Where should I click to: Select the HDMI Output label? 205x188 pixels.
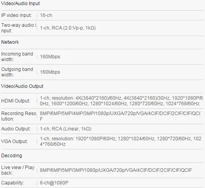point(15,101)
